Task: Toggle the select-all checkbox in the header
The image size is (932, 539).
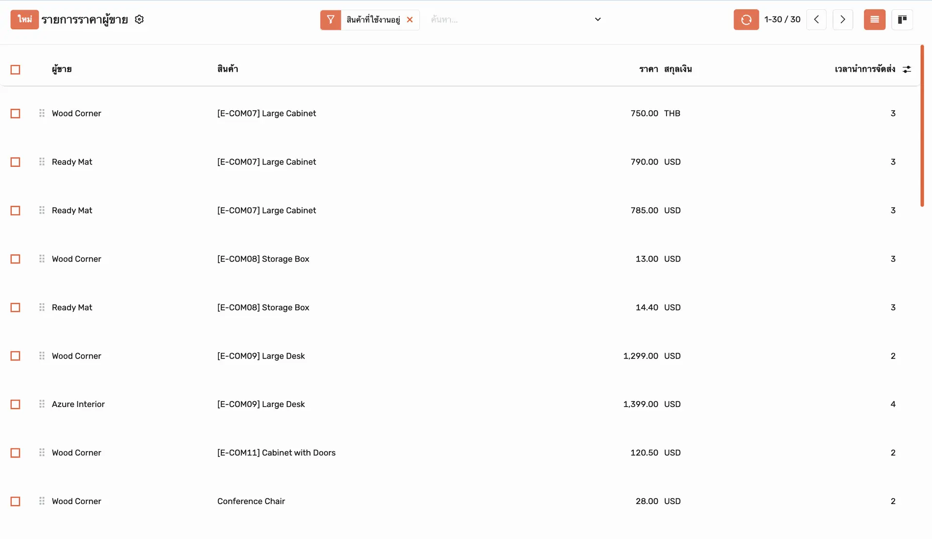Action: (x=16, y=69)
